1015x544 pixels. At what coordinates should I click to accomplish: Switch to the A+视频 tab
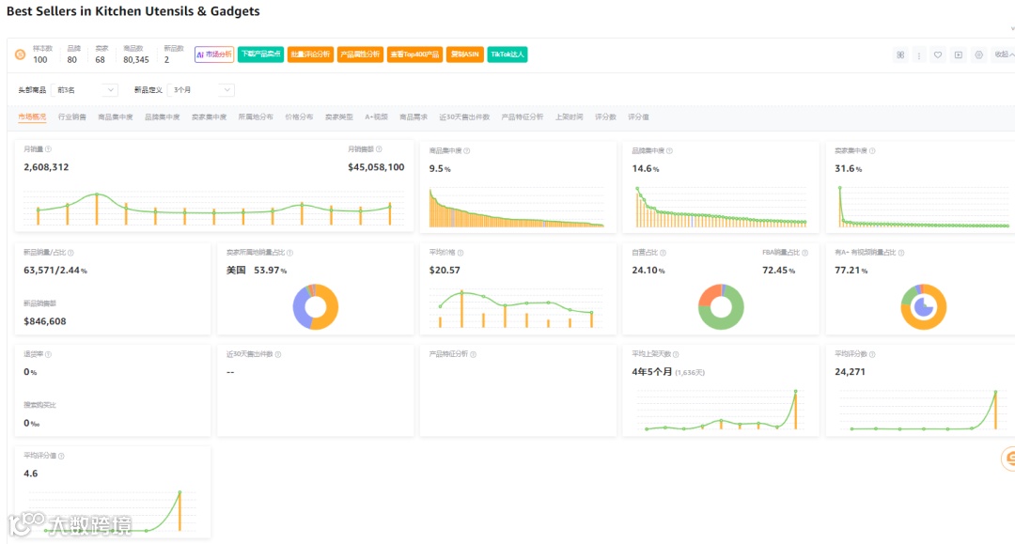(376, 117)
